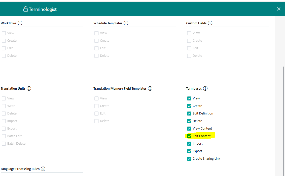Disable the Create Sharing Link permission
Image resolution: width=285 pixels, height=176 pixels.
point(189,158)
